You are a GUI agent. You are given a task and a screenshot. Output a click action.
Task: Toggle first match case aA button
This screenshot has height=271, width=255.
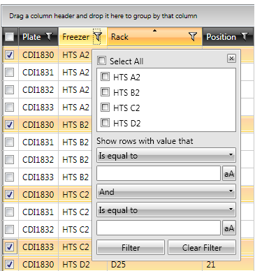coord(229,173)
